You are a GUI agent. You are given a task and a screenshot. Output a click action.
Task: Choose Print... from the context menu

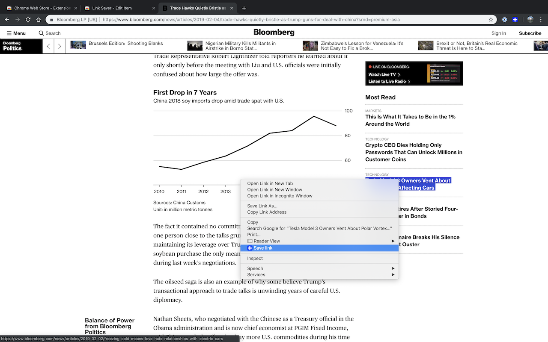[x=319, y=234]
